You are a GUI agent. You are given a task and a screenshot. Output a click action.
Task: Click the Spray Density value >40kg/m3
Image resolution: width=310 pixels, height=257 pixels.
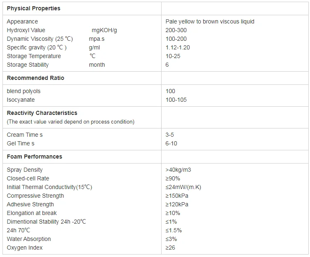178,170
